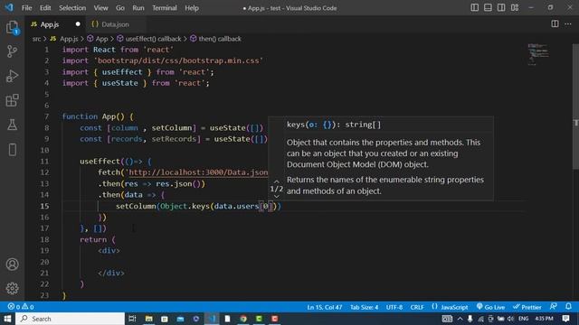Open File Explorer from the taskbar
Screen dimensions: 579x325
coord(148,319)
